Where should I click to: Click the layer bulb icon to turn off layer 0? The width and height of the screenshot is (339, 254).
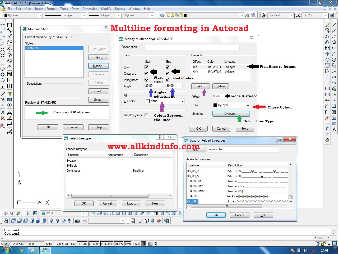pyautogui.click(x=168, y=15)
